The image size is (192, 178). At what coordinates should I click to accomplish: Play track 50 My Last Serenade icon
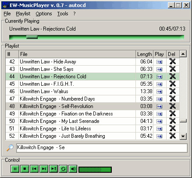[x=159, y=122]
